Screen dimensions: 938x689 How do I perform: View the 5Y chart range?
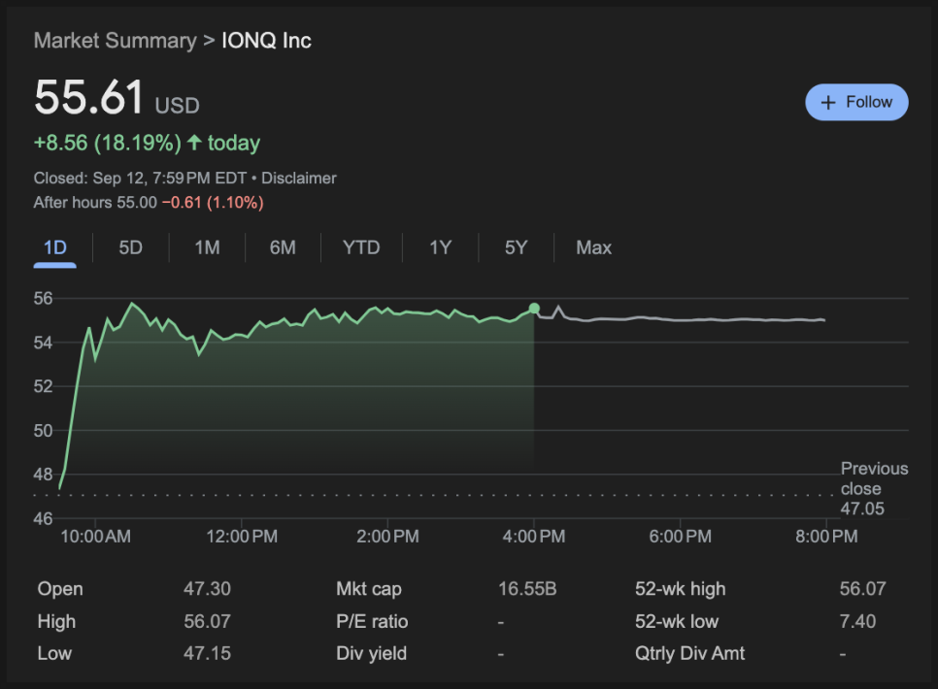pyautogui.click(x=517, y=247)
